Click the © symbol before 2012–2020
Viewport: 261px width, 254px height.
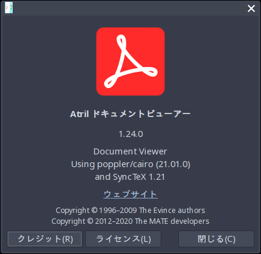coord(90,221)
